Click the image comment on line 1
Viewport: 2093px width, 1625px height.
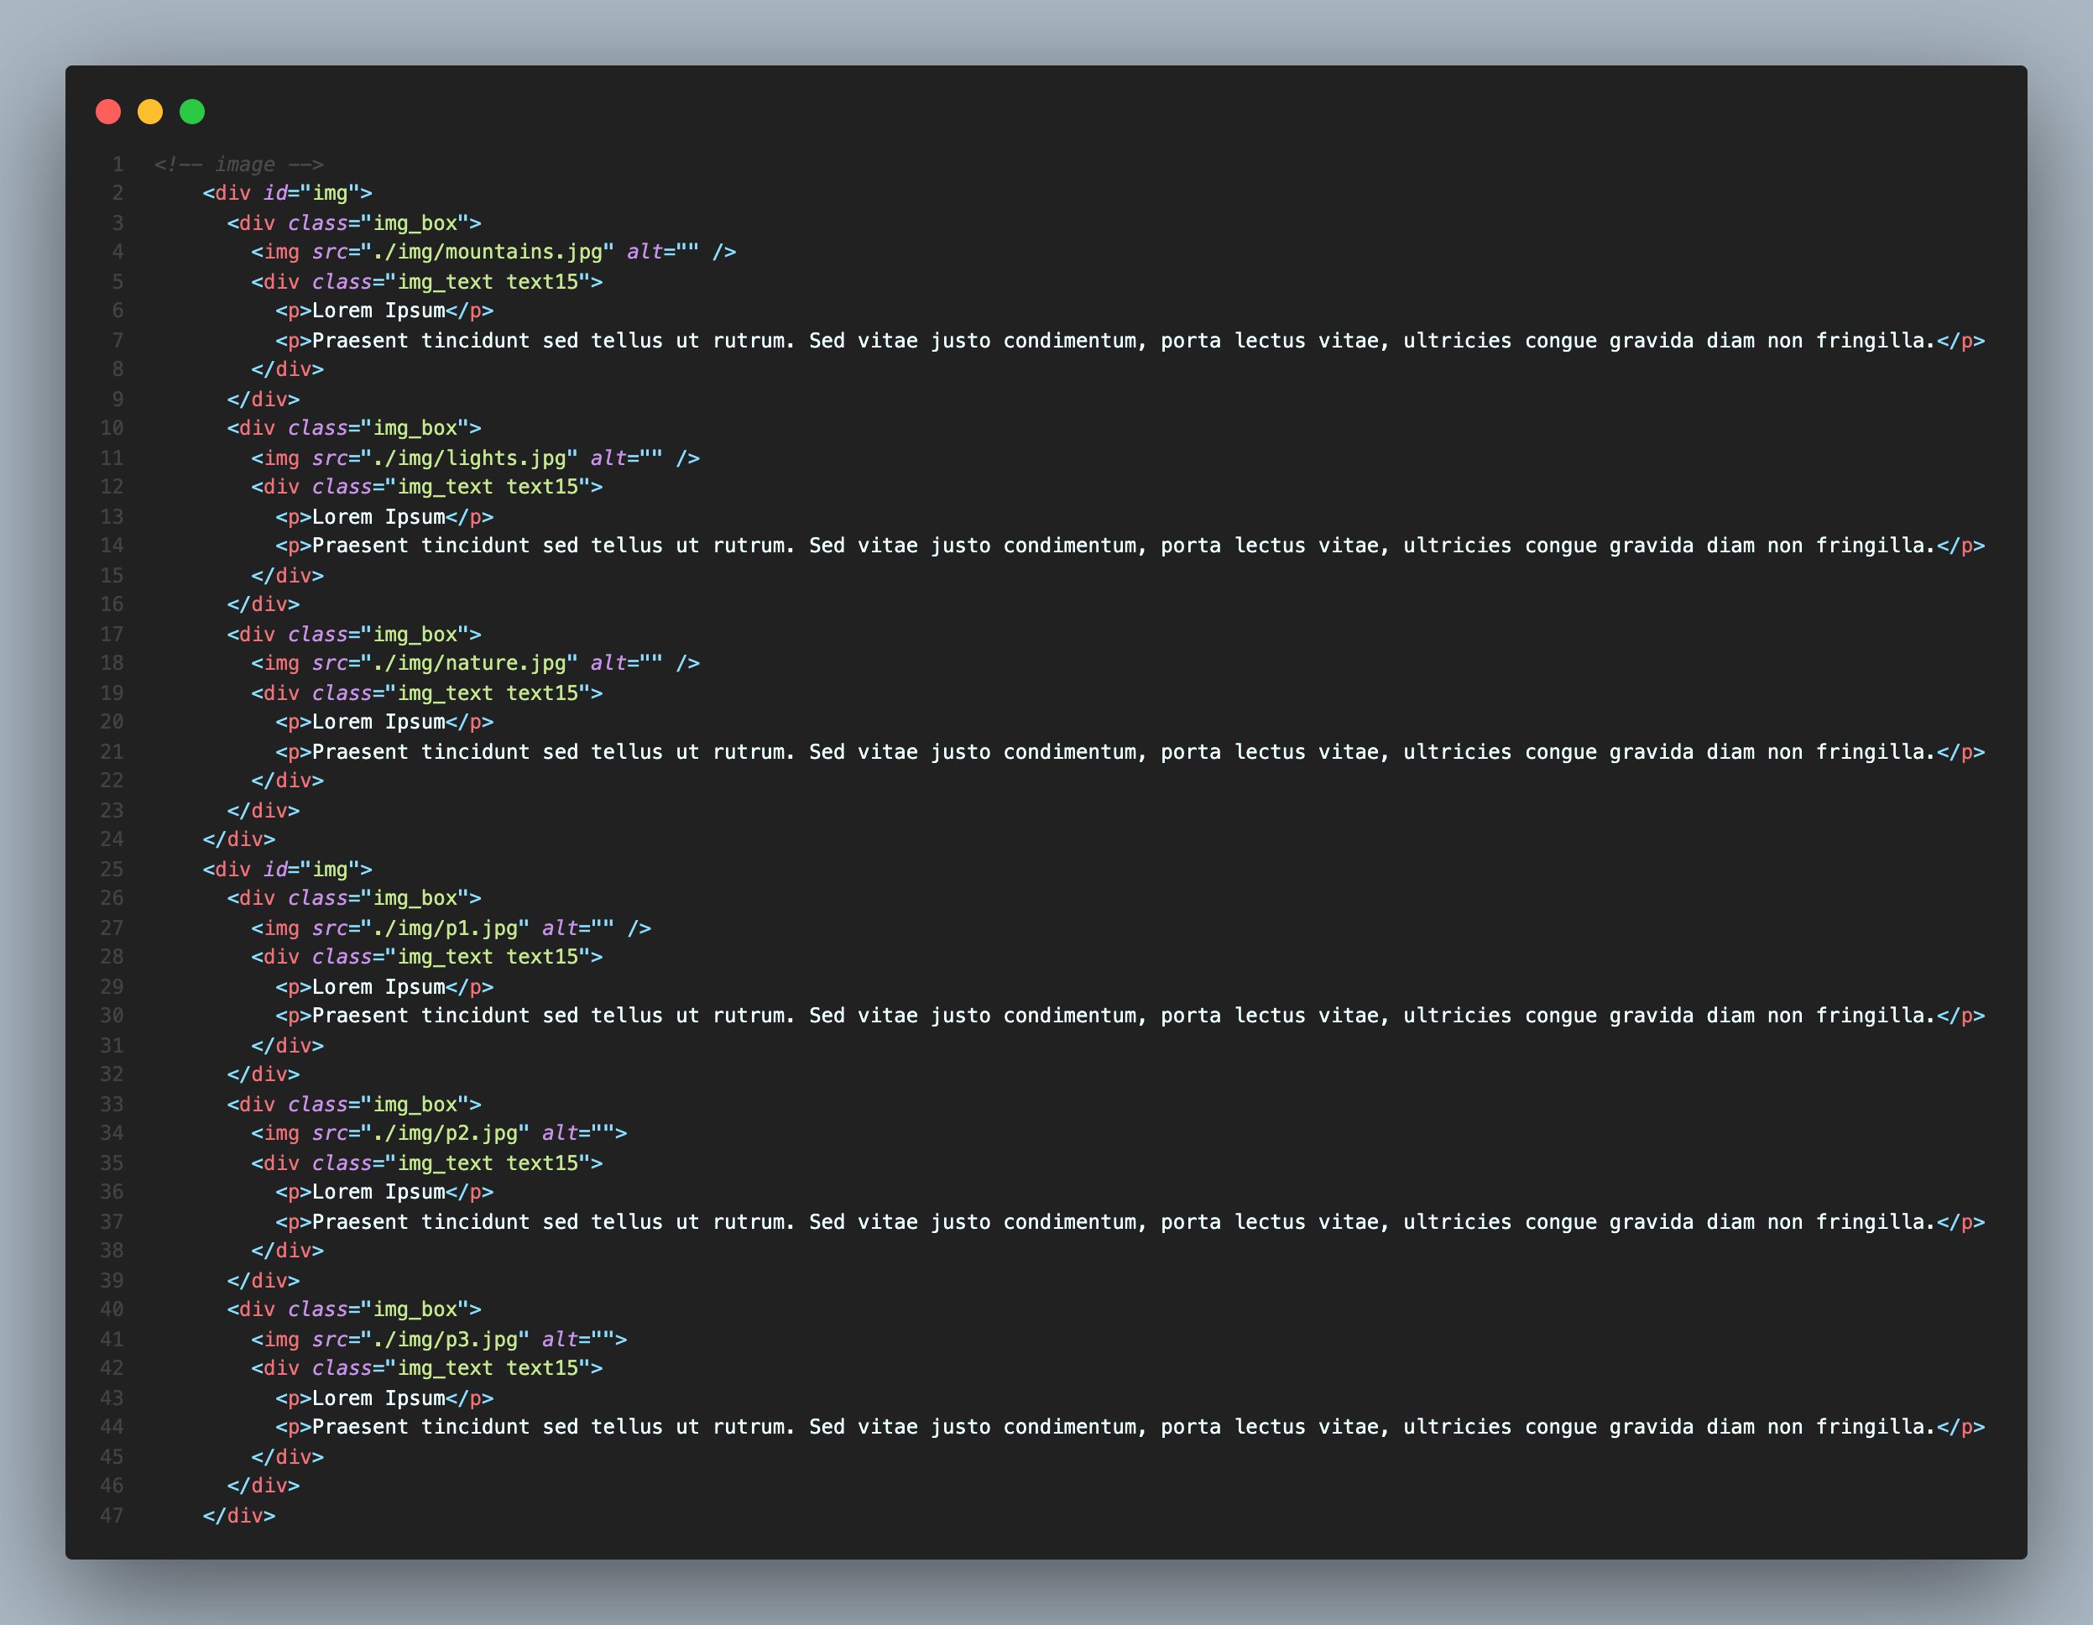(x=238, y=164)
